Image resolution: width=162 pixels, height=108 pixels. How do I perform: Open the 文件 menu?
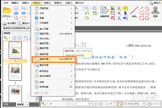6,3
